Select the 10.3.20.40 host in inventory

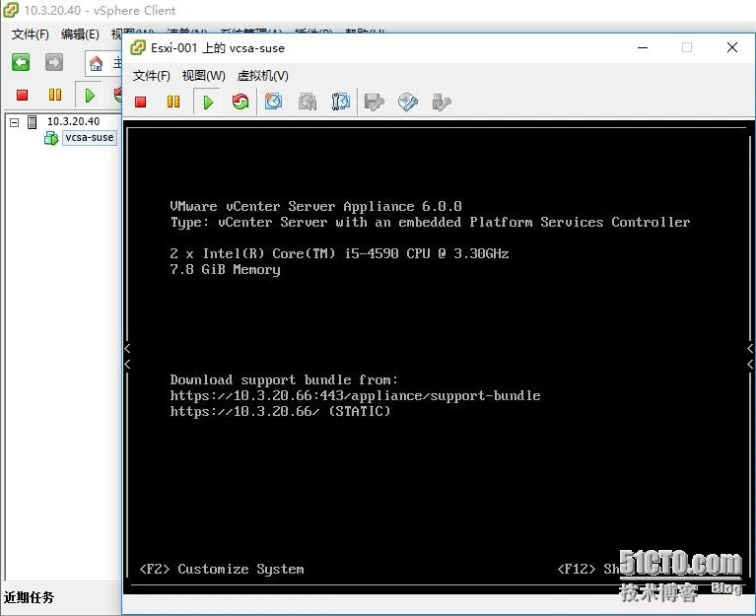pyautogui.click(x=73, y=121)
